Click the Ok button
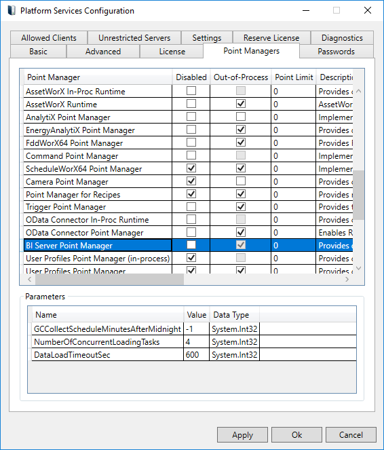Screen dimensions: 384x450 pos(296,435)
